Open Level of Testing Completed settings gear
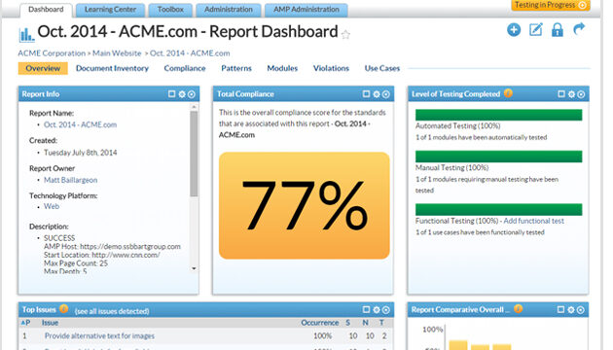 click(571, 94)
